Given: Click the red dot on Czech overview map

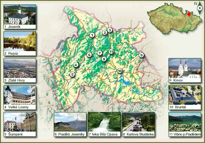Looking at the screenshot, I should (189, 14).
